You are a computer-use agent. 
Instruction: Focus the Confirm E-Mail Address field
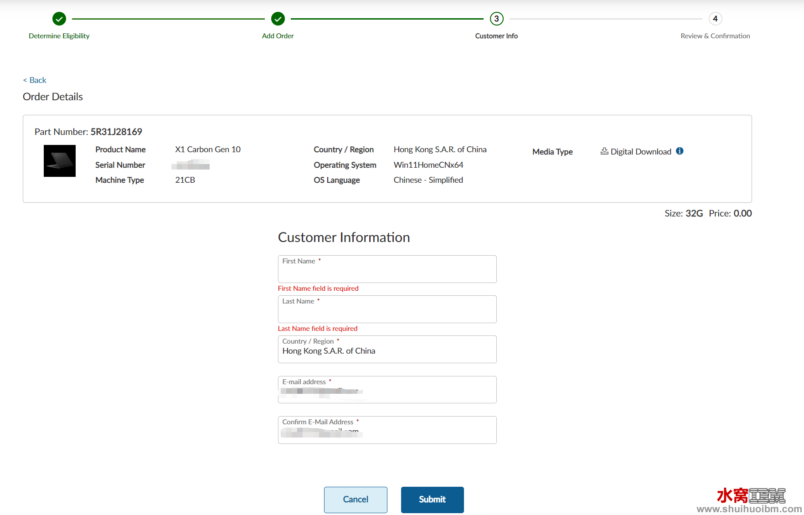pyautogui.click(x=387, y=430)
